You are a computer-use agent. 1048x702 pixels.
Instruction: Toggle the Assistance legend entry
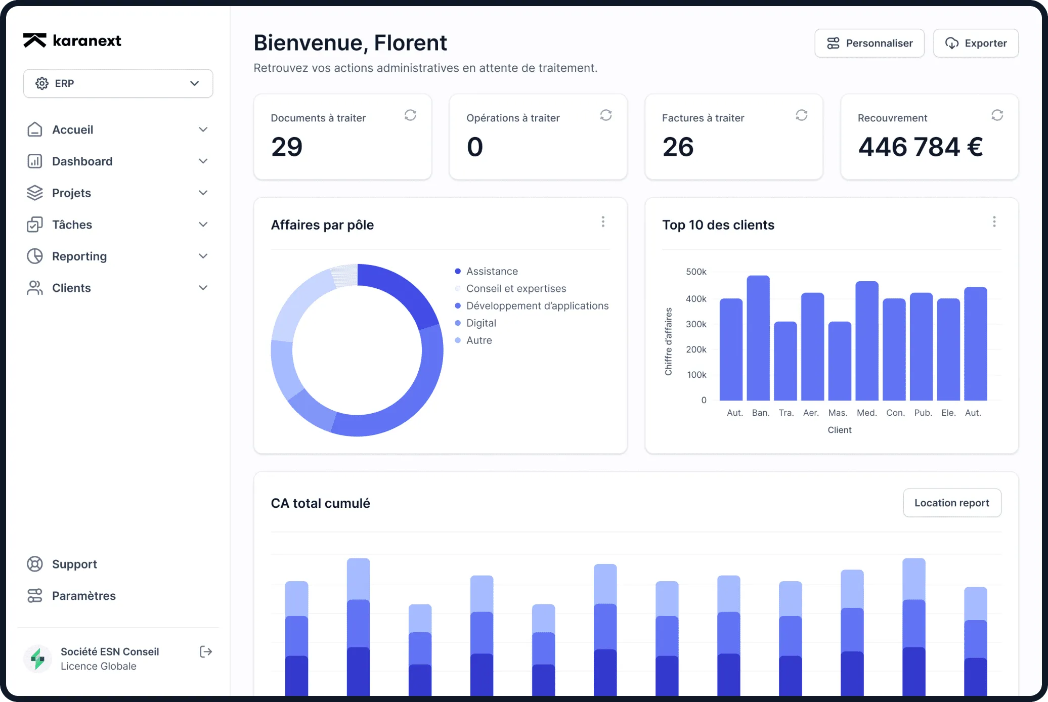tap(492, 271)
